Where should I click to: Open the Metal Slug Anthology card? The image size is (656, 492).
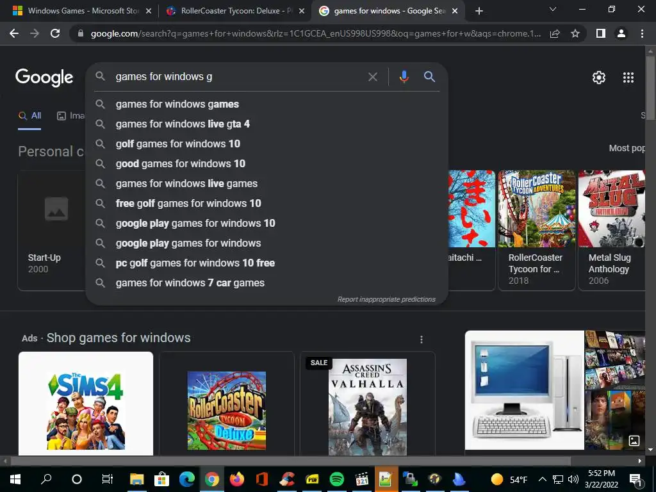point(612,230)
